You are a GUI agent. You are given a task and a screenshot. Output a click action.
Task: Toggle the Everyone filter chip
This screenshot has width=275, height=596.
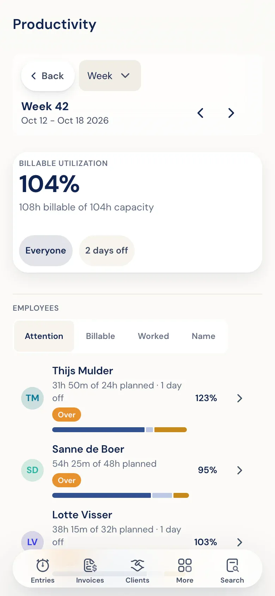(x=46, y=251)
